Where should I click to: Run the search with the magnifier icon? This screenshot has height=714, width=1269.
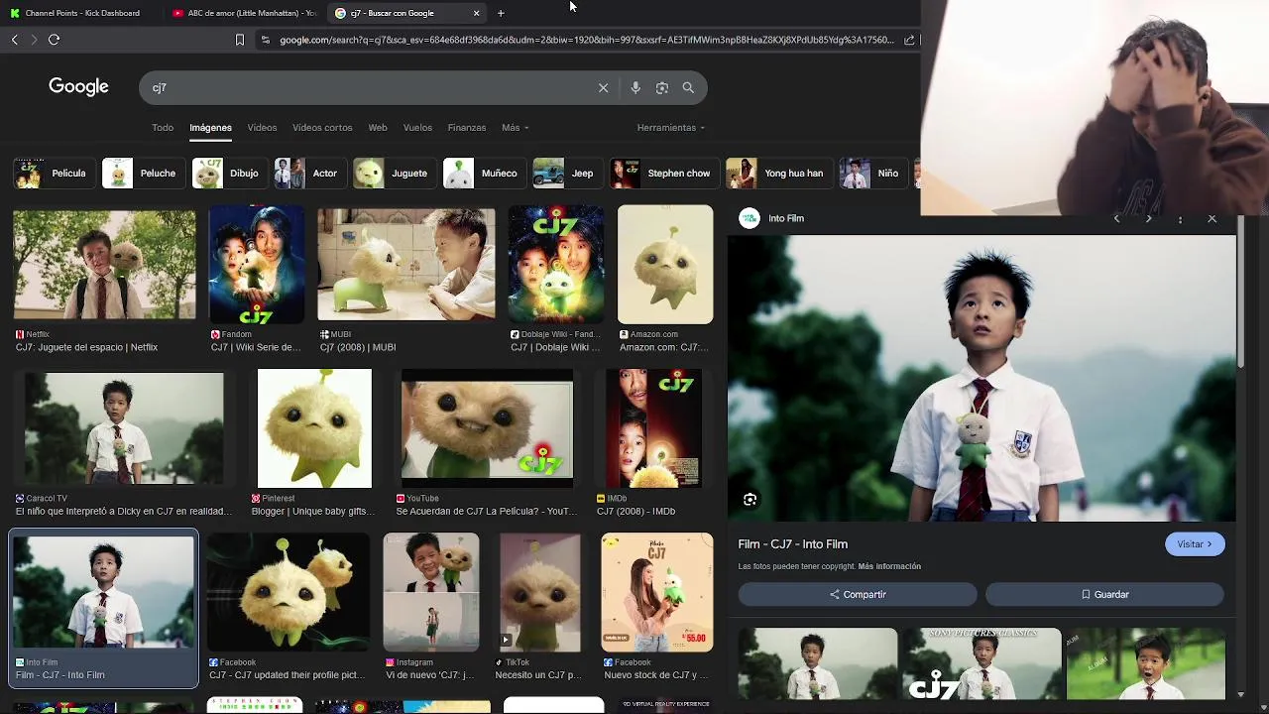[x=688, y=87]
